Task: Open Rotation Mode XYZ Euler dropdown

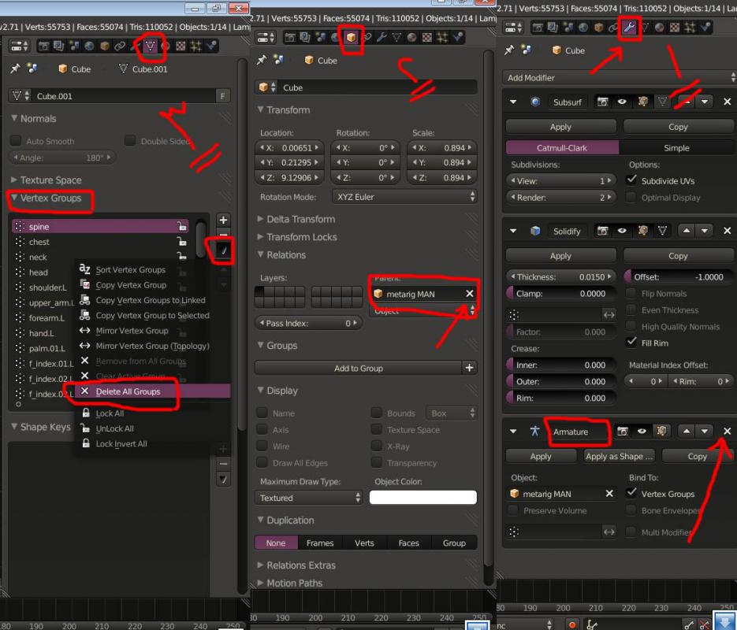Action: click(x=404, y=197)
